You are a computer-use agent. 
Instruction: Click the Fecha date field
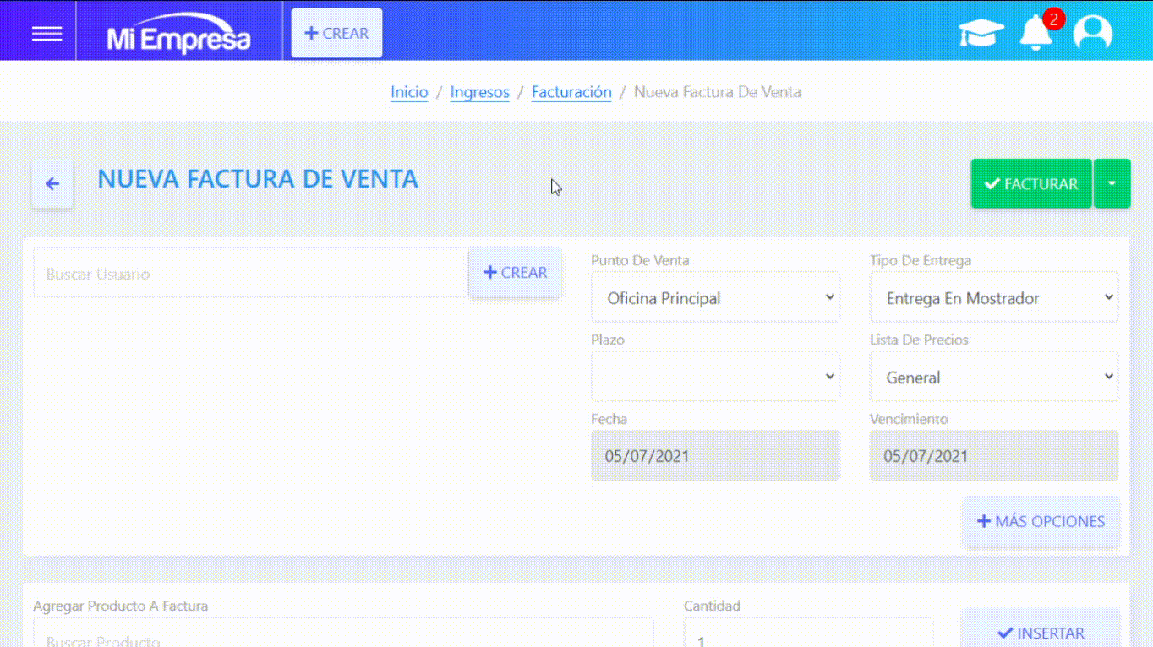[715, 456]
